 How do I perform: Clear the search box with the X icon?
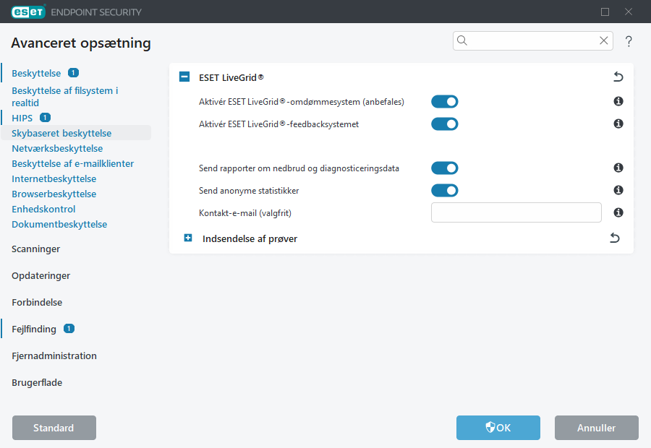[x=604, y=40]
